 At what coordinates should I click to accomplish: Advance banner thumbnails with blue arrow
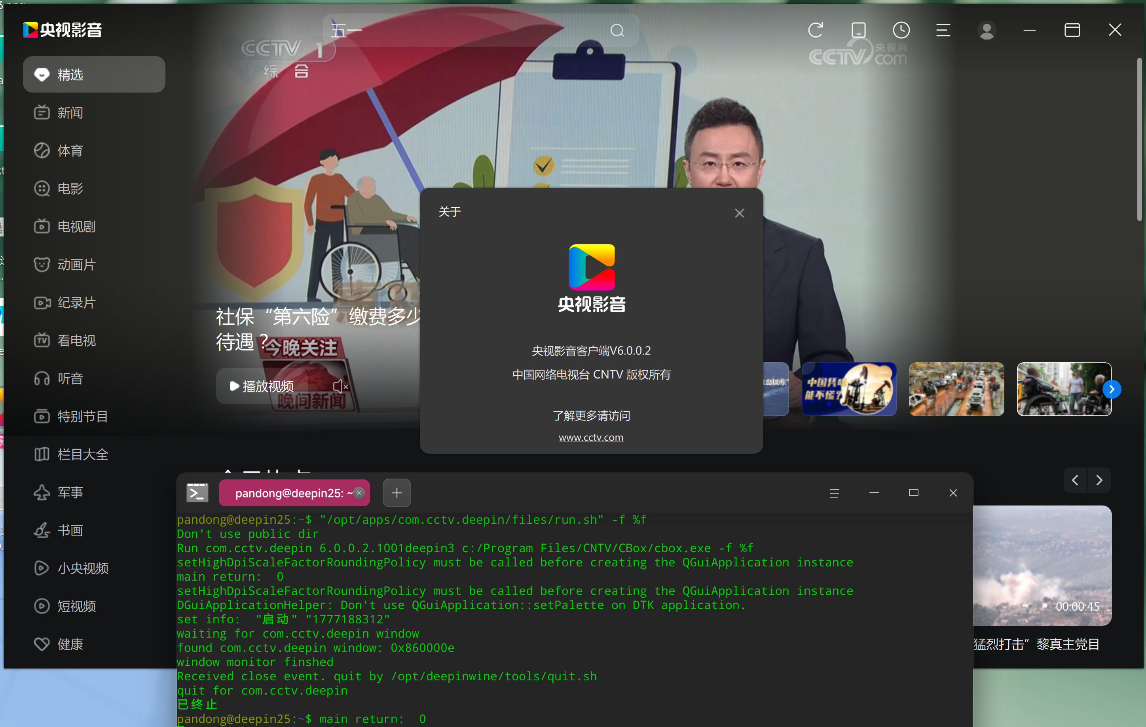1112,389
